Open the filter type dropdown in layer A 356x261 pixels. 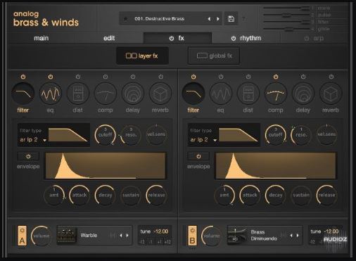pyautogui.click(x=33, y=140)
